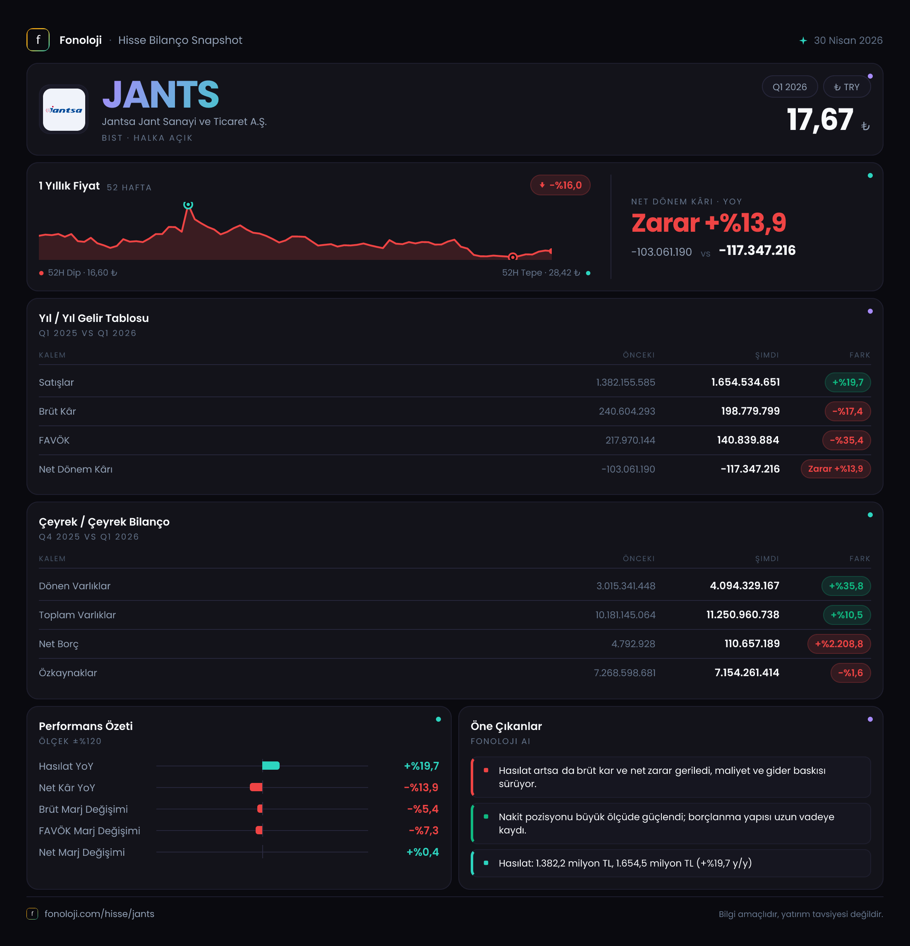Screen dimensions: 910x946
Task: Click the 52-week peak marker on chart
Action: point(188,205)
